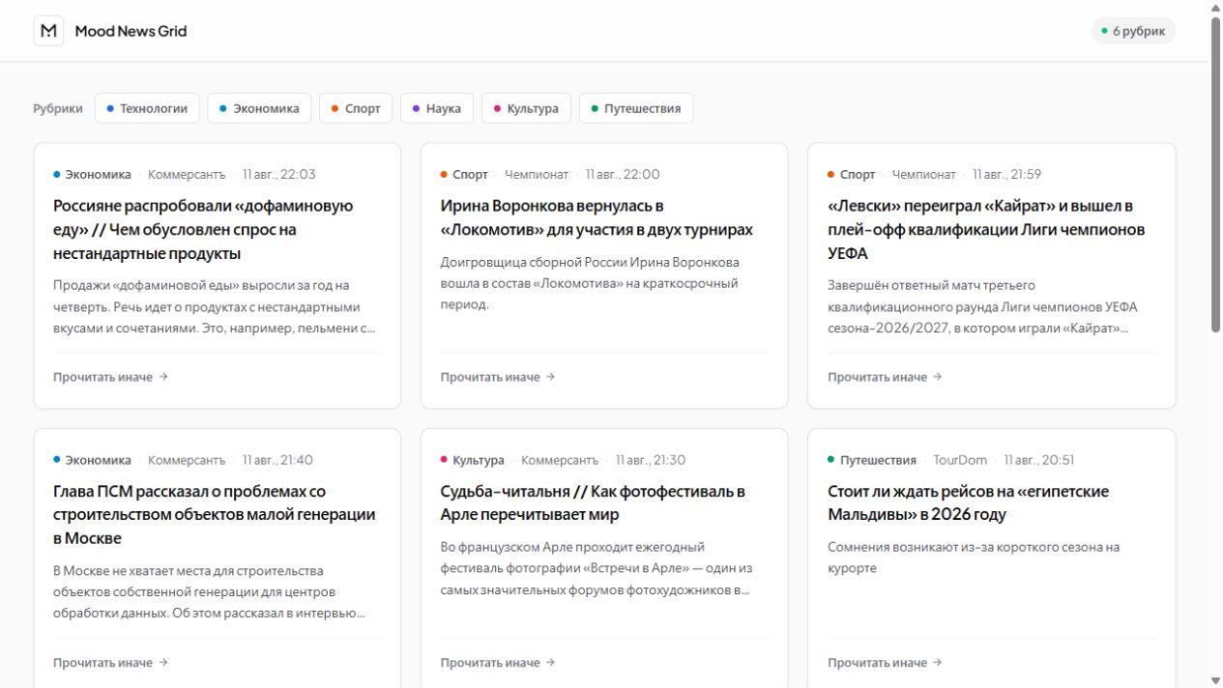Click the Mood News Grid logo icon

pos(48,31)
